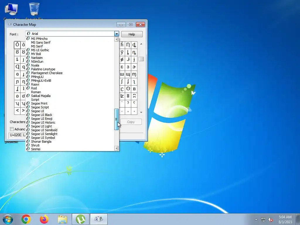Select the Ô character in the grid
300x225 pixels.
pos(17,45)
